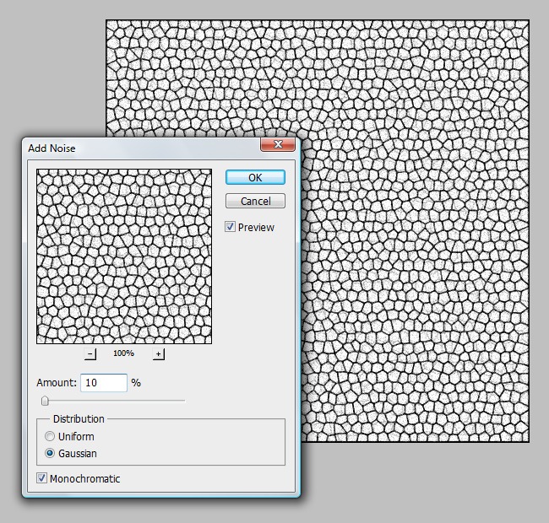549x523 pixels.
Task: Click the noise preview thumbnail in dialog
Action: pos(124,256)
